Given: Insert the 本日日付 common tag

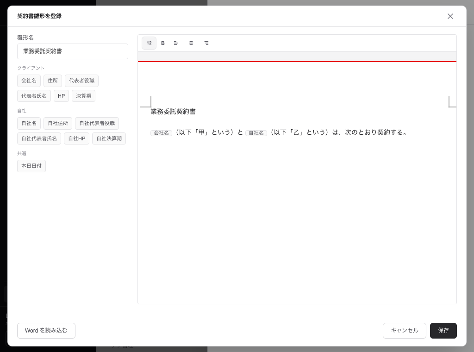Looking at the screenshot, I should 31,166.
